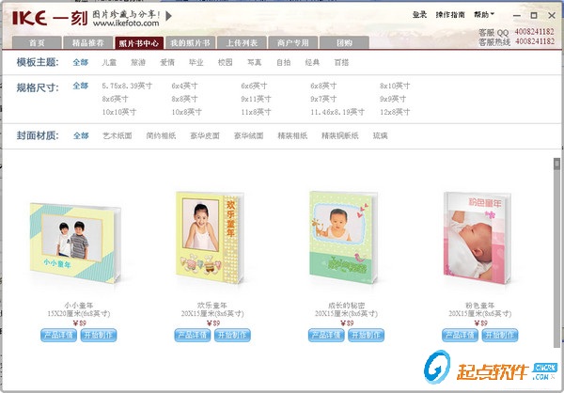
Task: Open the 登录 login link
Action: (419, 15)
